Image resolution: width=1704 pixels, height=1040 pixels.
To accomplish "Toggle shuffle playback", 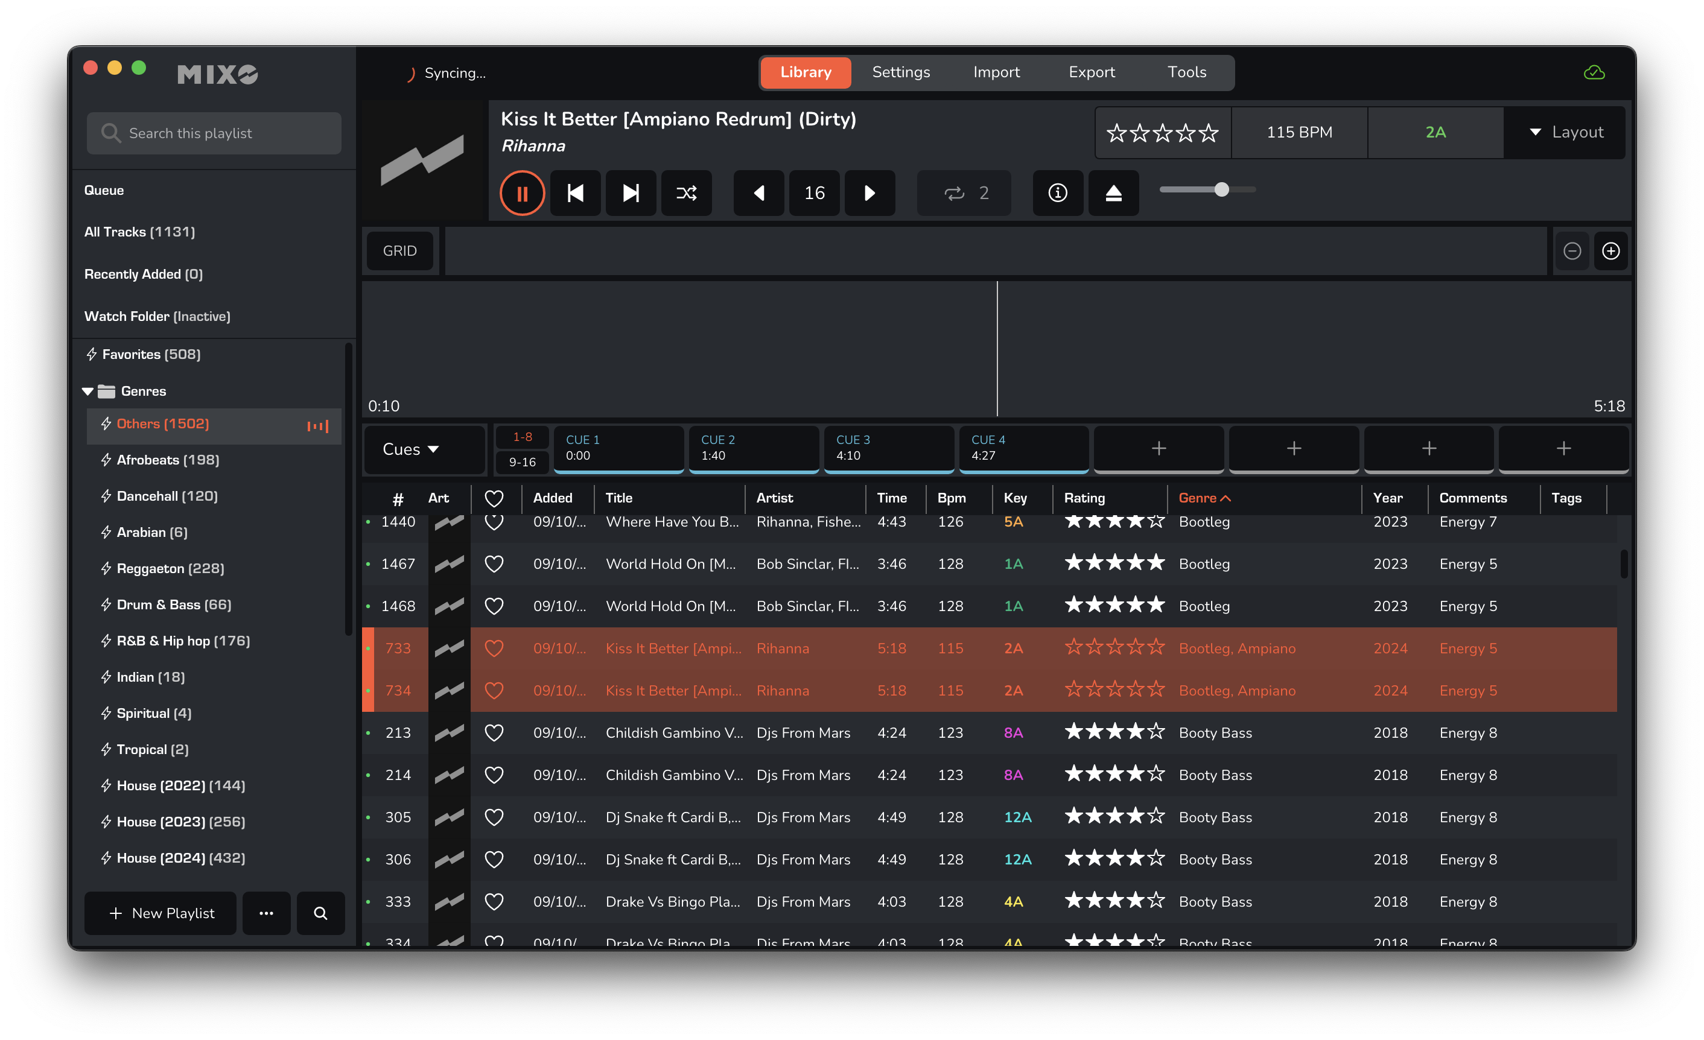I will tap(686, 193).
